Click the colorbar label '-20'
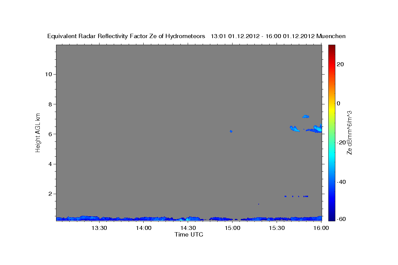Screen dimensions: 398x265 coord(341,142)
